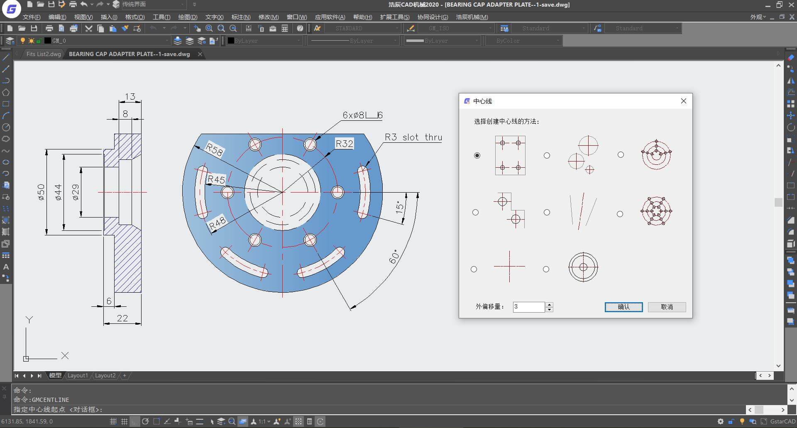Click the Print icon in toolbar
797x428 pixels.
click(49, 28)
